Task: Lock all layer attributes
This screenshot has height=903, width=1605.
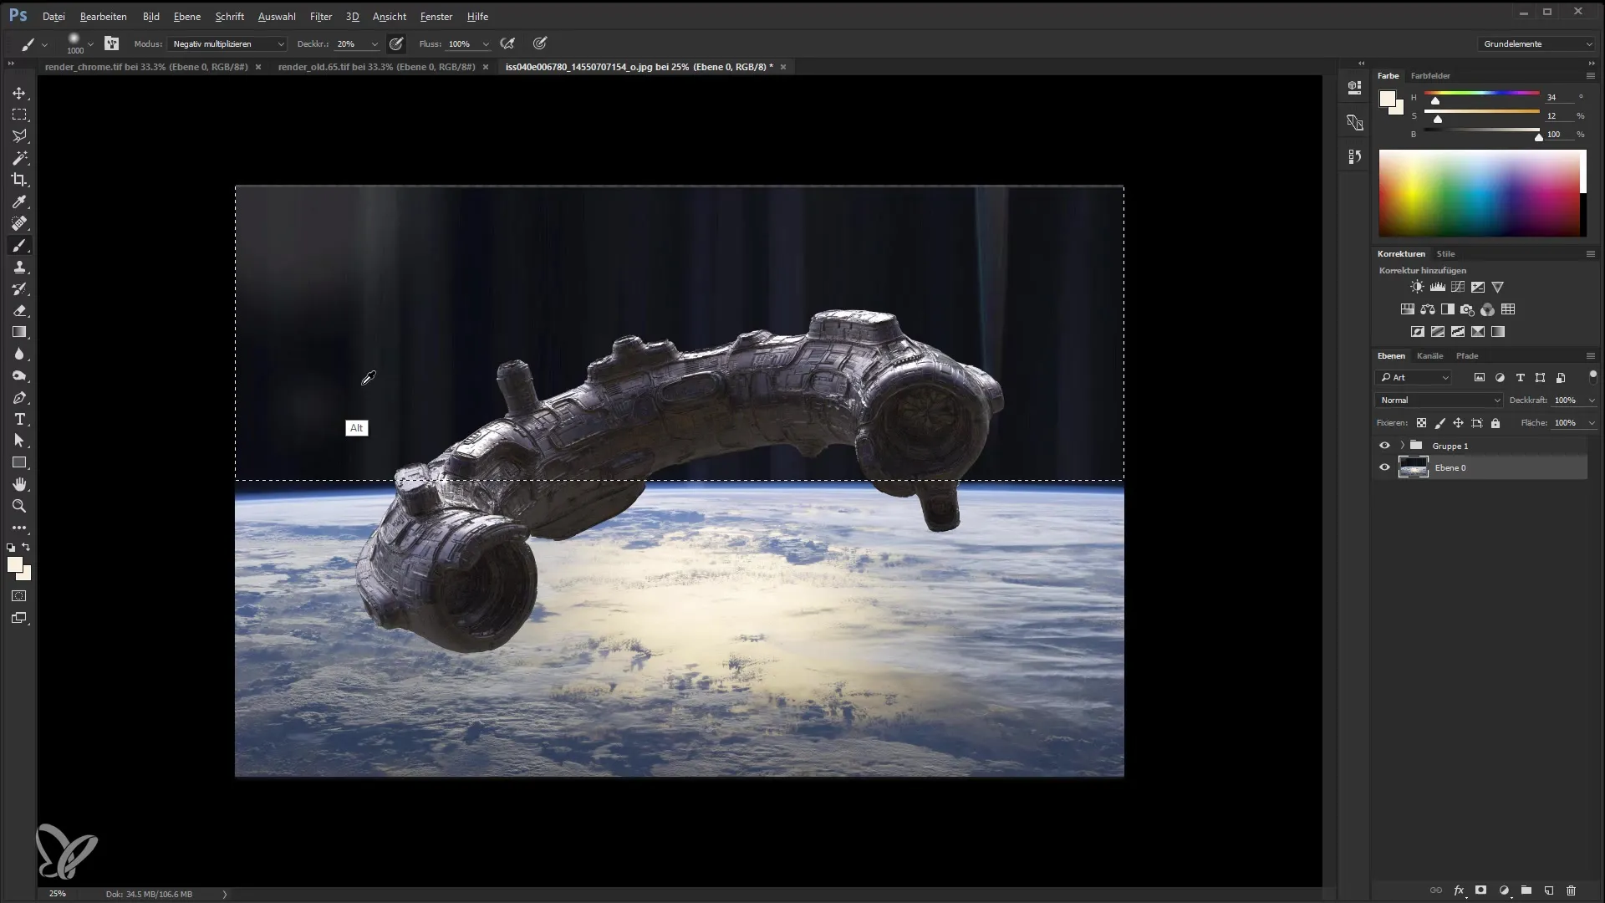Action: (1495, 423)
